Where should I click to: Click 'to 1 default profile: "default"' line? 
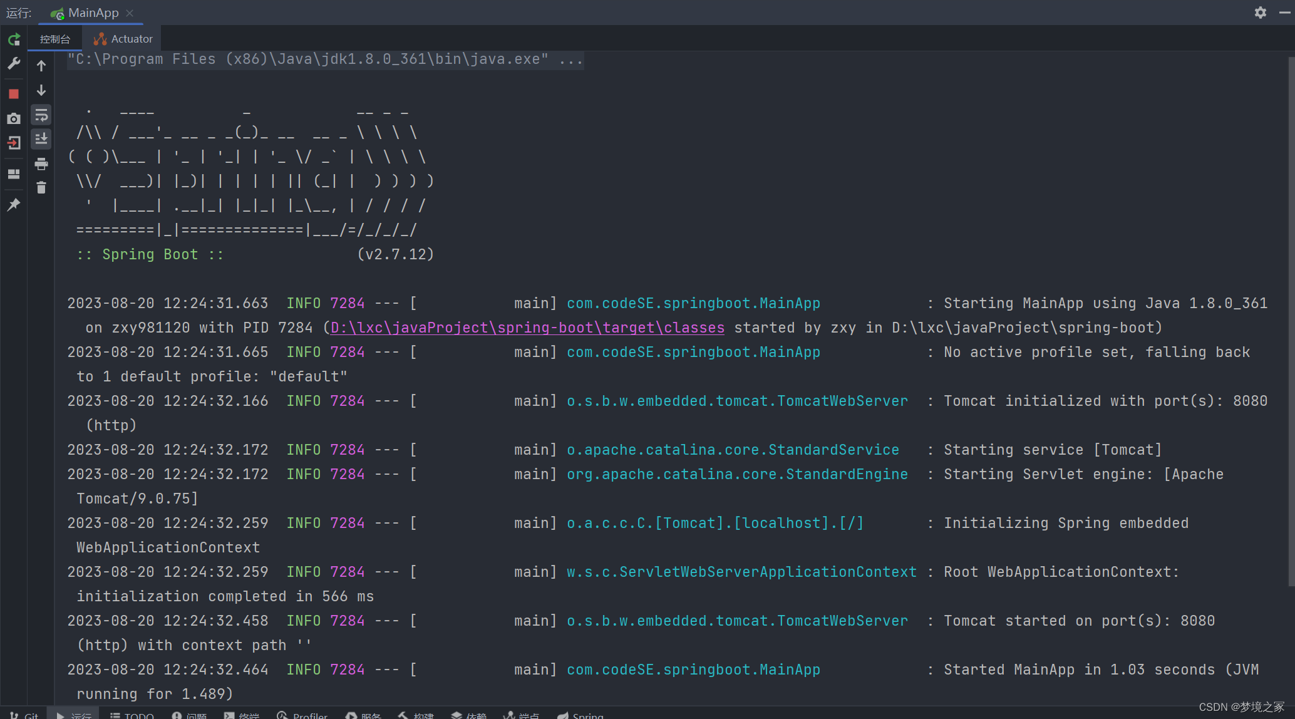point(212,376)
